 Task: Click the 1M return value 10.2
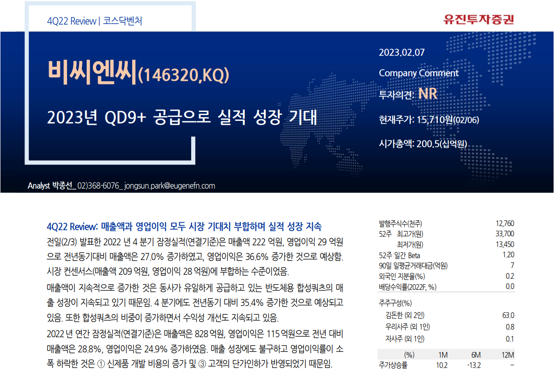pyautogui.click(x=442, y=365)
